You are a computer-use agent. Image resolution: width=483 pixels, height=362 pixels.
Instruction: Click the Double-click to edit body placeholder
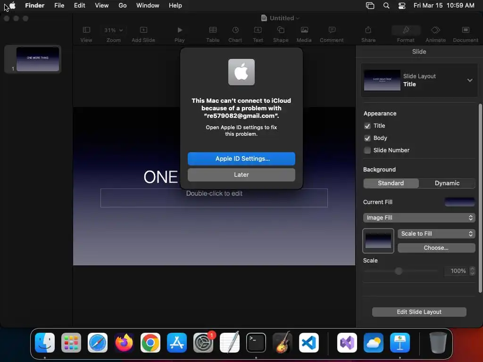[x=214, y=197]
